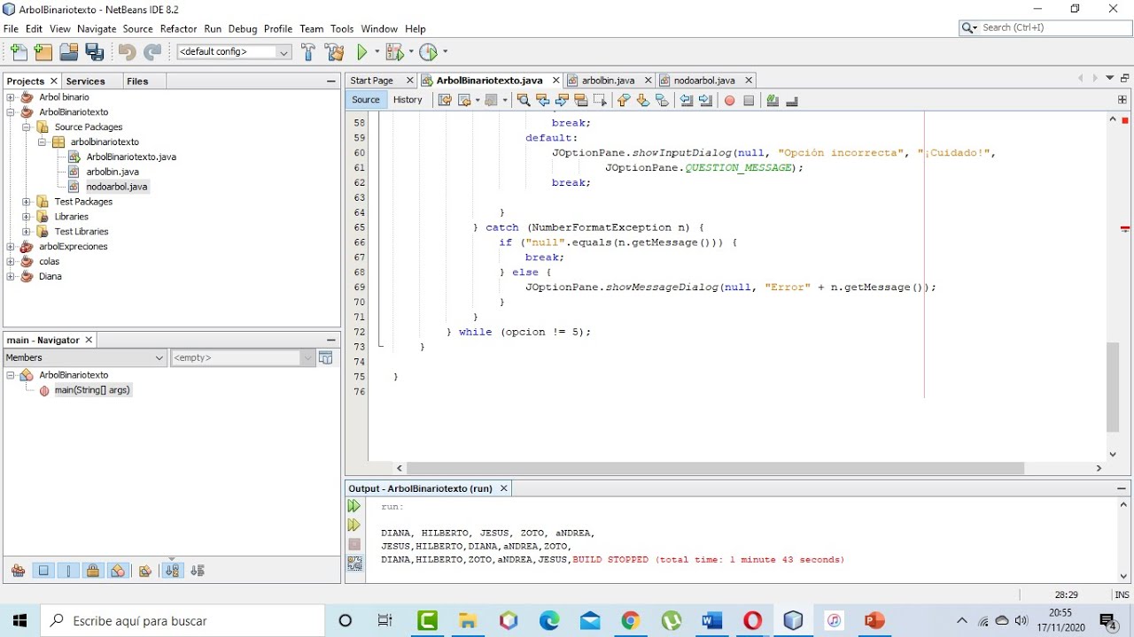Run the project with the green play icon

362,52
